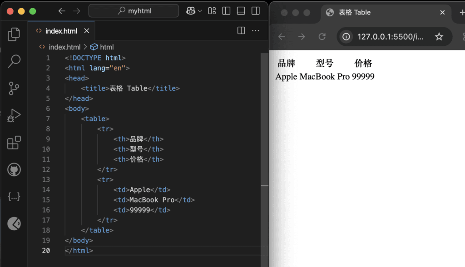Click the 价格 header code on line 11
This screenshot has width=465, height=267.
click(x=139, y=159)
